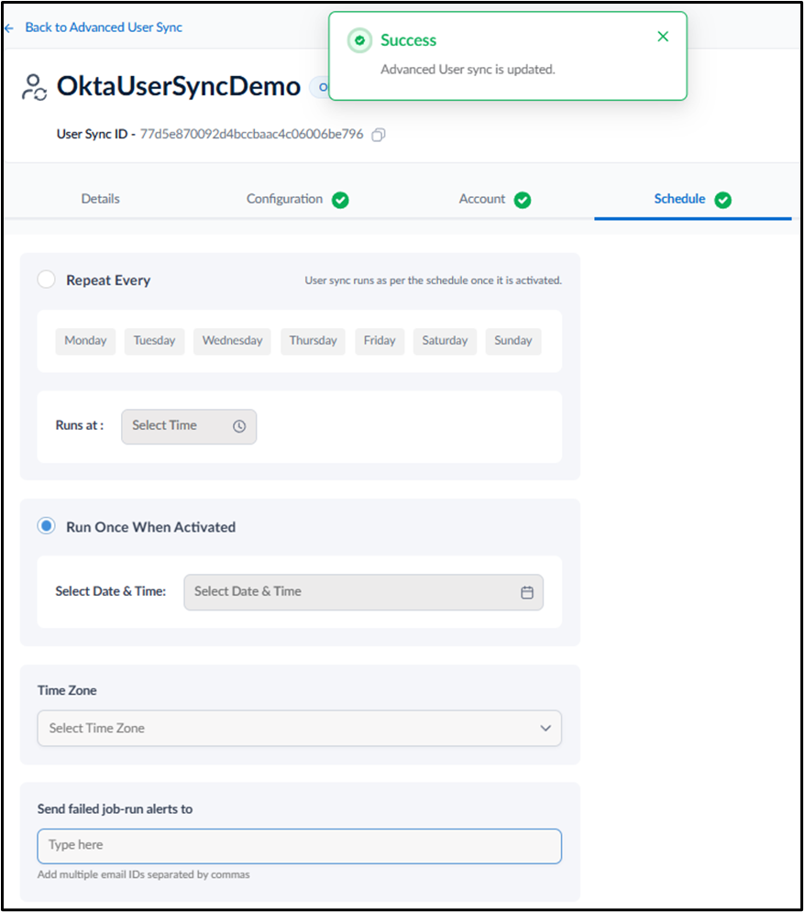Click the 'Select Date & Time:' label
804x912 pixels.
[x=111, y=591]
